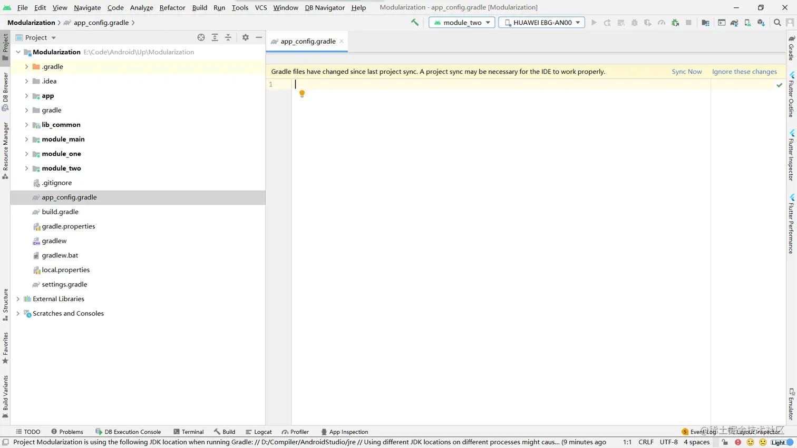Toggle the Emulator side tab

pos(792,404)
